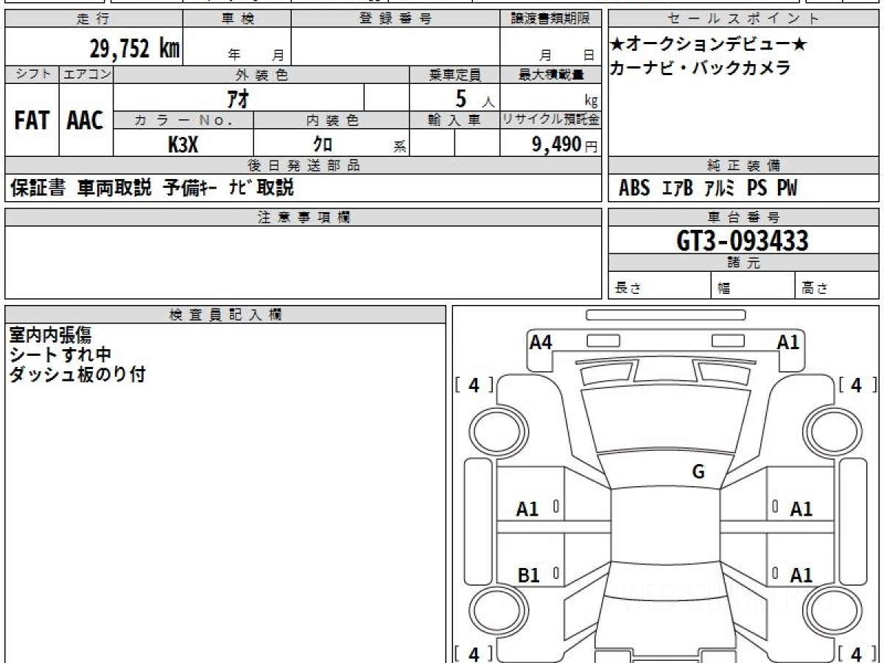Select the カーナビ・バックカメラ line
Image resolution: width=884 pixels, height=663 pixels.
pos(700,68)
